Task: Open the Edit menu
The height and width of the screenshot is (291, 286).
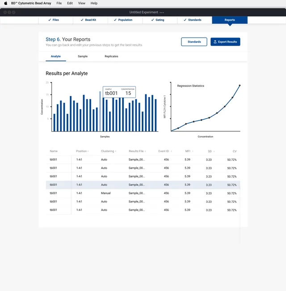Action: click(x=70, y=3)
